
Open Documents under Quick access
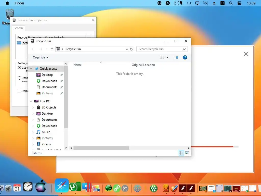tap(49, 87)
